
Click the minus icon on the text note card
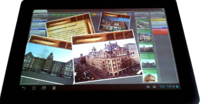[79, 18]
